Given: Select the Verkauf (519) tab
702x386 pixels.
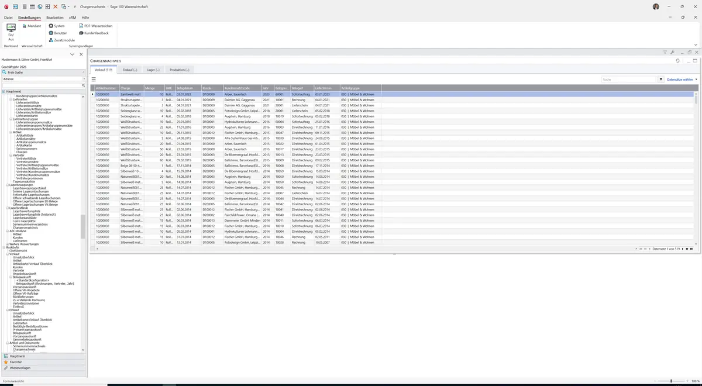Looking at the screenshot, I should pyautogui.click(x=104, y=70).
